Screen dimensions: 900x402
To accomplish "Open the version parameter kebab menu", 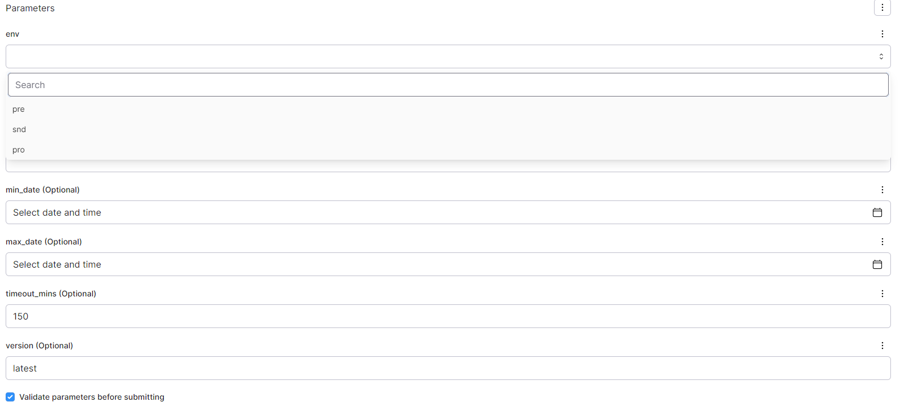I will [882, 345].
